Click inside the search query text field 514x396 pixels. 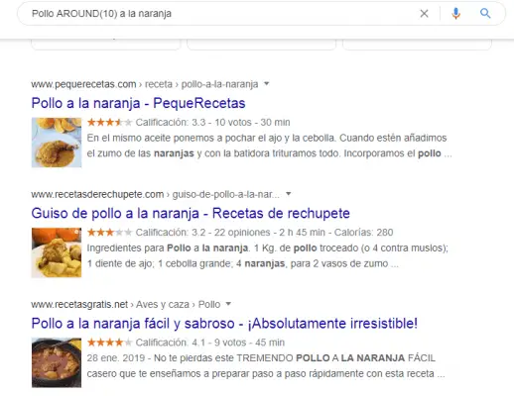tap(221, 14)
